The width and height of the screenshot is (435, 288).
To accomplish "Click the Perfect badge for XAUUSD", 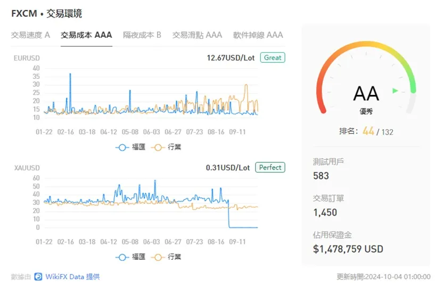I will click(x=270, y=168).
